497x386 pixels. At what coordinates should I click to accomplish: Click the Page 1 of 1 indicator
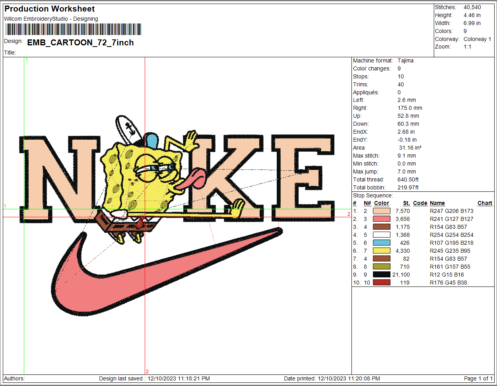coord(478,378)
